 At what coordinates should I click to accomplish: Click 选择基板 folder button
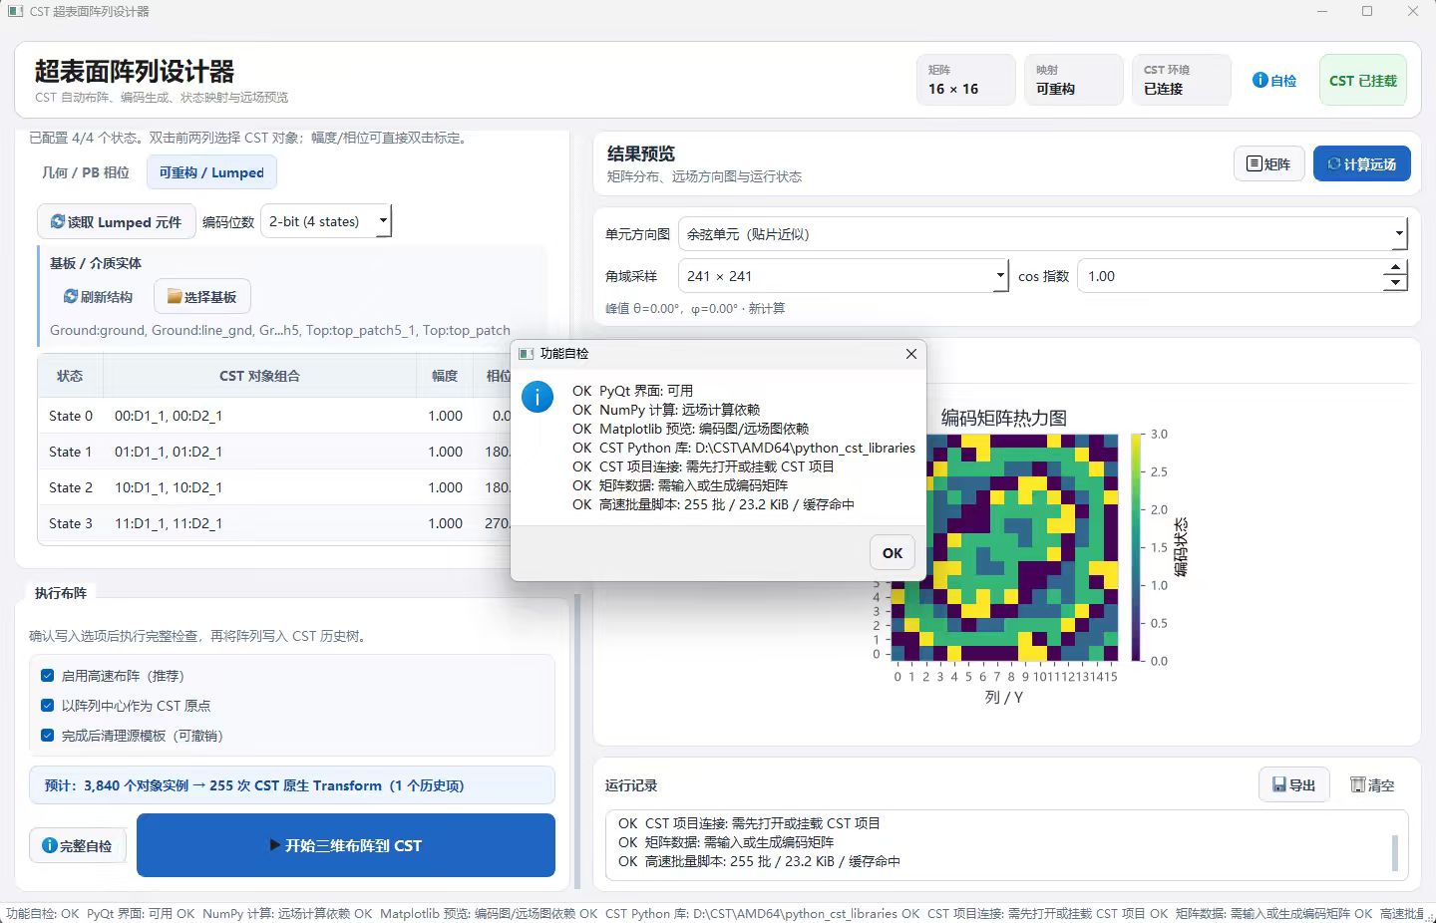point(201,297)
